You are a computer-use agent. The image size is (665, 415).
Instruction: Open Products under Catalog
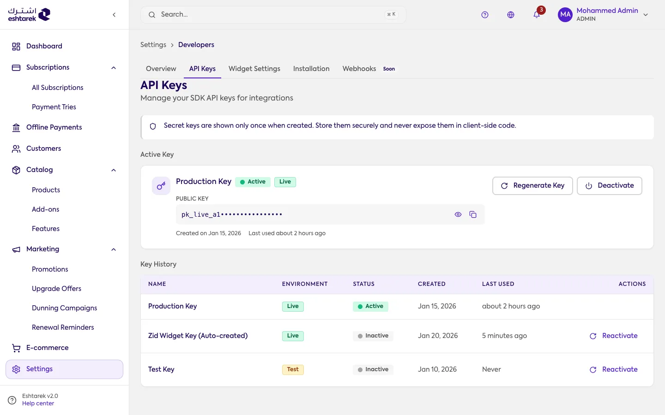46,190
